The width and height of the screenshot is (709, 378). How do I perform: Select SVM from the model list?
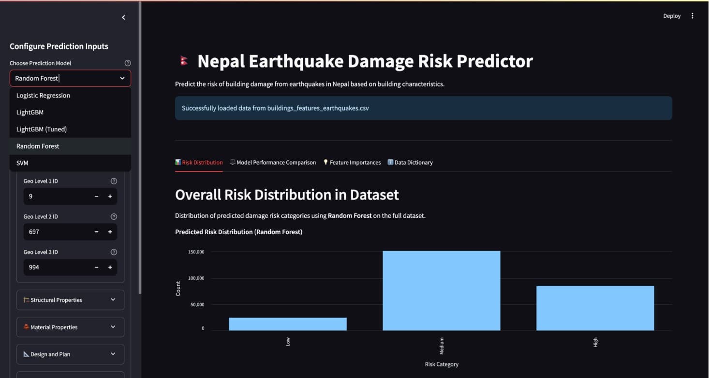pos(22,163)
